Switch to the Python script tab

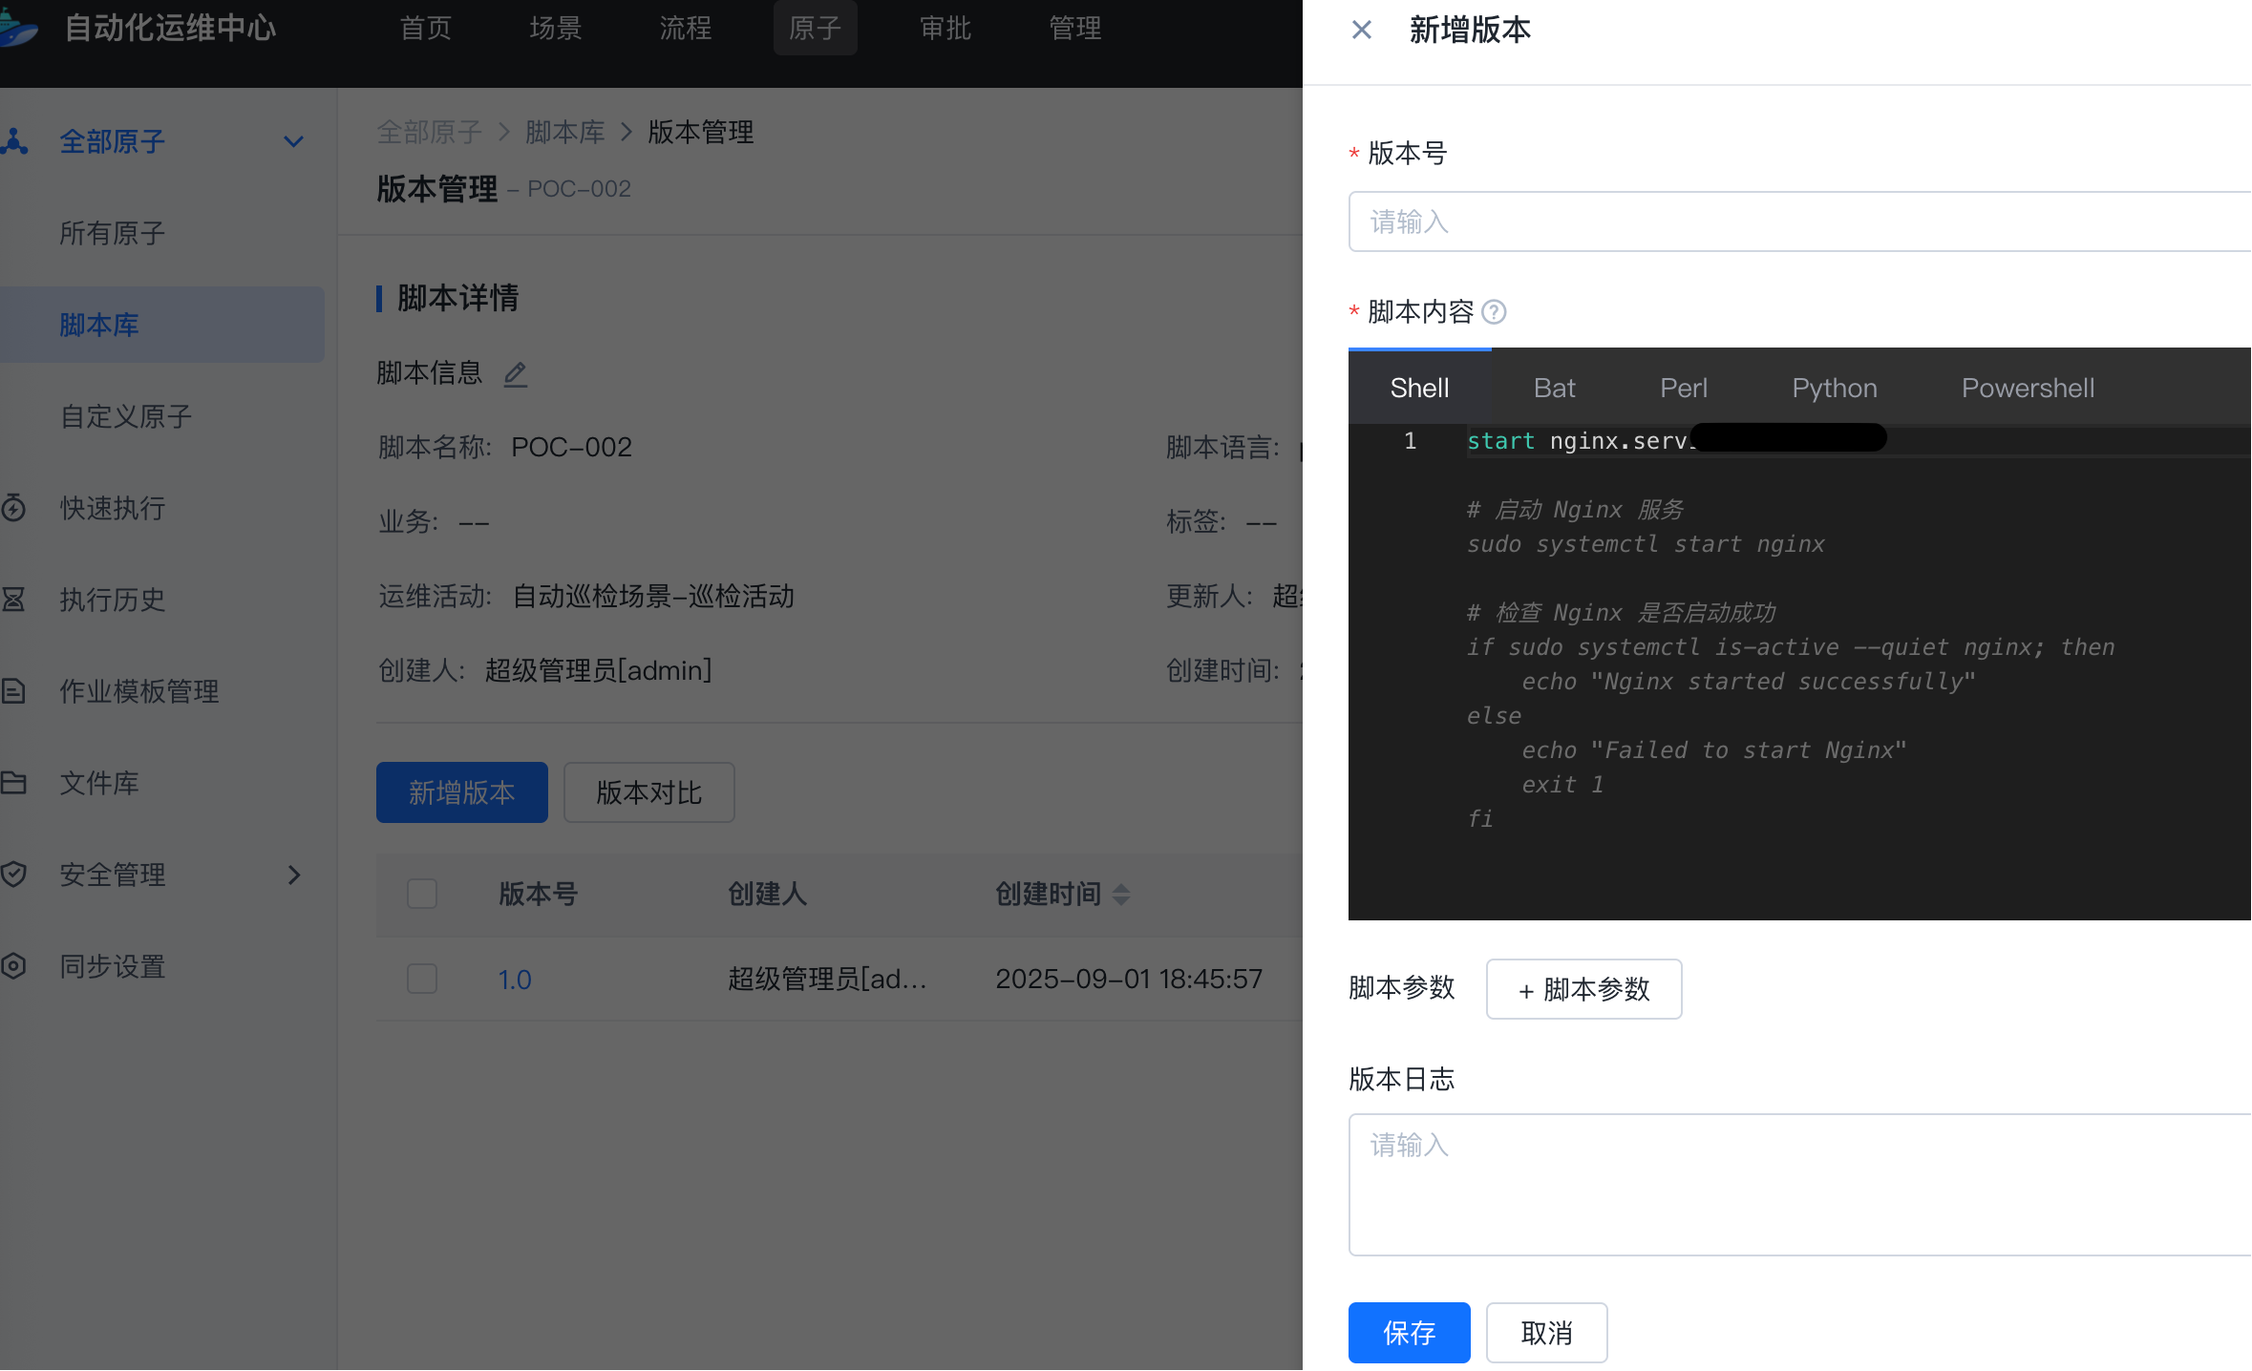coord(1834,388)
